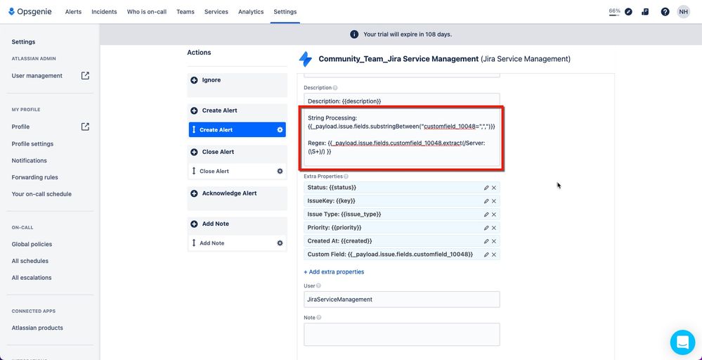702x360 pixels.
Task: Edit the Custom Field extra property pencil
Action: [486, 255]
